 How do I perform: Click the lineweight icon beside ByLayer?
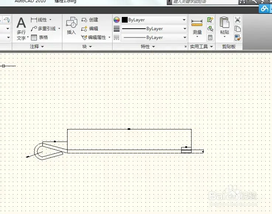point(117,29)
